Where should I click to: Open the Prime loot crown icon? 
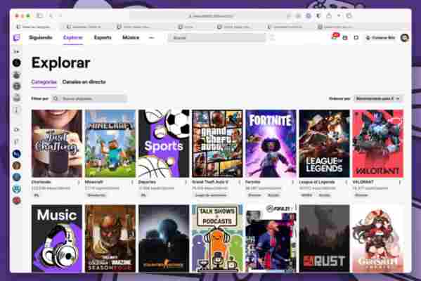(345, 38)
